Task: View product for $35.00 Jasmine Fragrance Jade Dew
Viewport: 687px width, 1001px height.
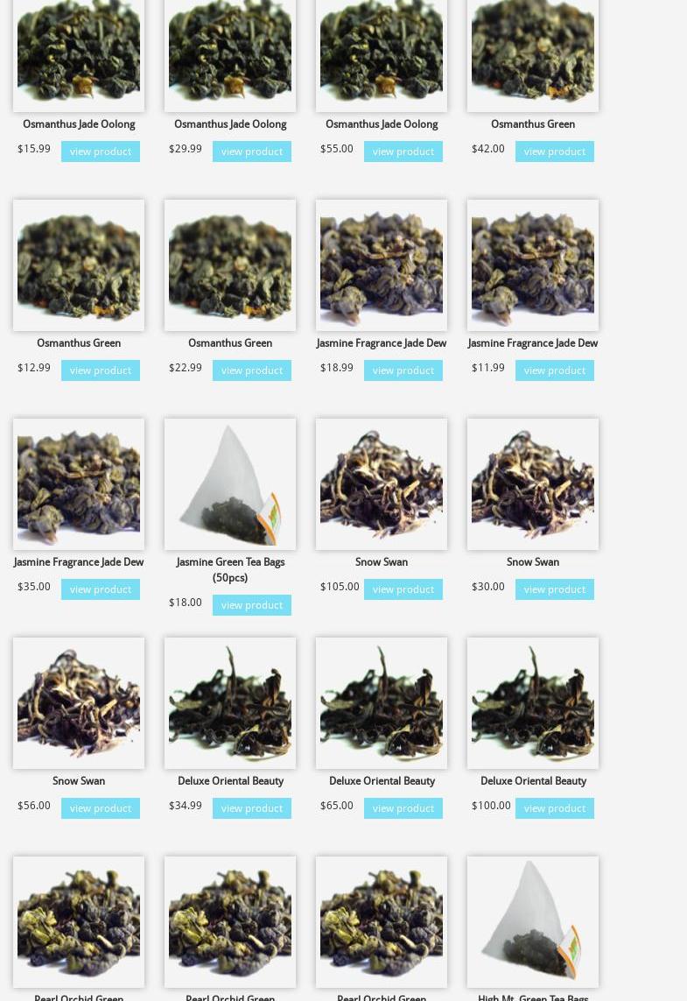Action: coord(100,589)
